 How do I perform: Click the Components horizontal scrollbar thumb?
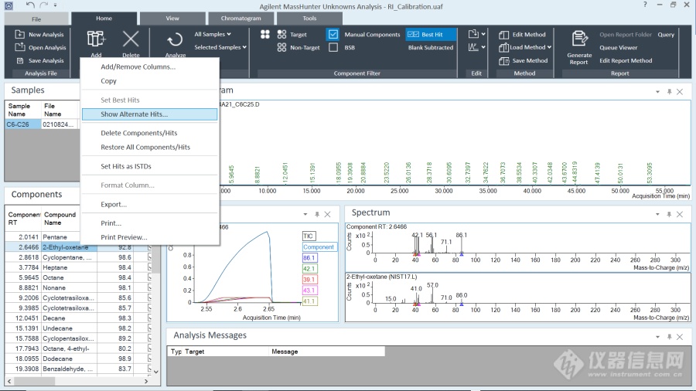coord(35,381)
